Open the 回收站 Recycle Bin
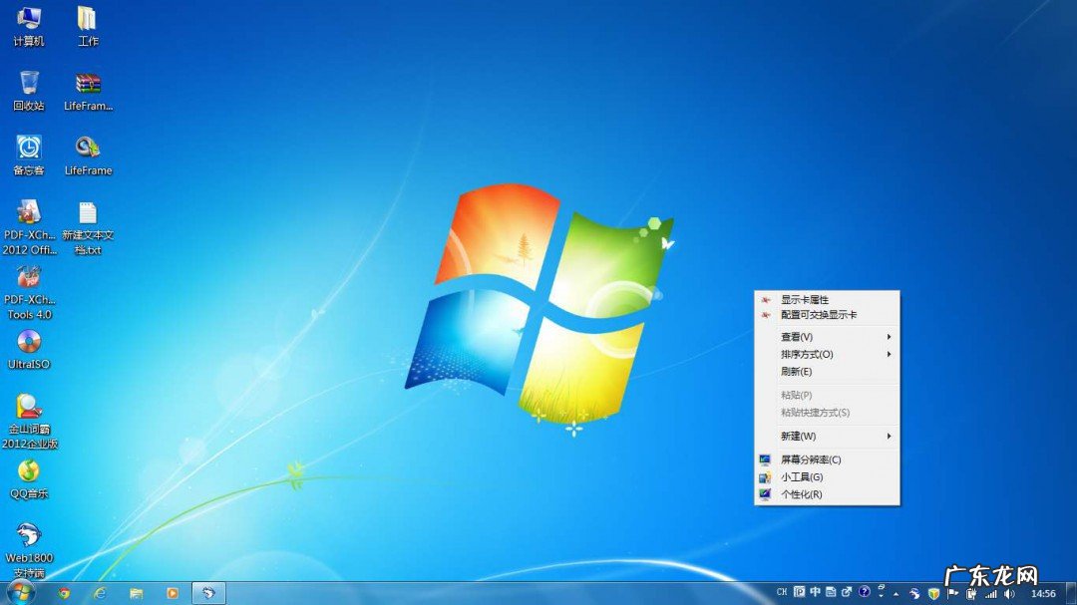This screenshot has height=605, width=1077. point(27,90)
